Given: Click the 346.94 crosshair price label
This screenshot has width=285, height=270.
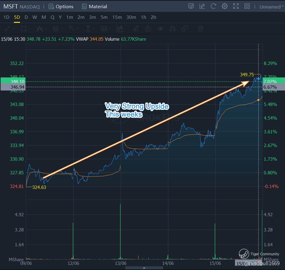Looking at the screenshot, I should coord(13,87).
